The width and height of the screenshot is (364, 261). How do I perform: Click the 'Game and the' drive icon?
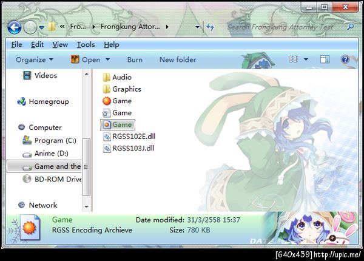click(27, 167)
